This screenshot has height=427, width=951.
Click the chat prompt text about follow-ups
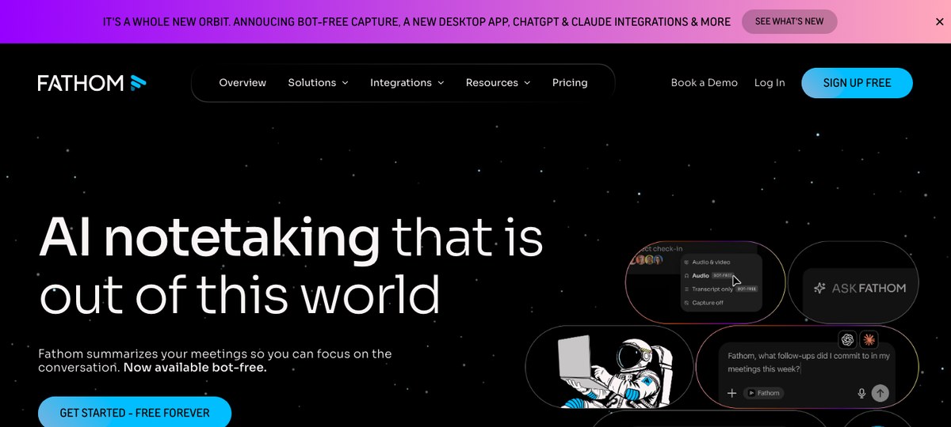pos(808,362)
